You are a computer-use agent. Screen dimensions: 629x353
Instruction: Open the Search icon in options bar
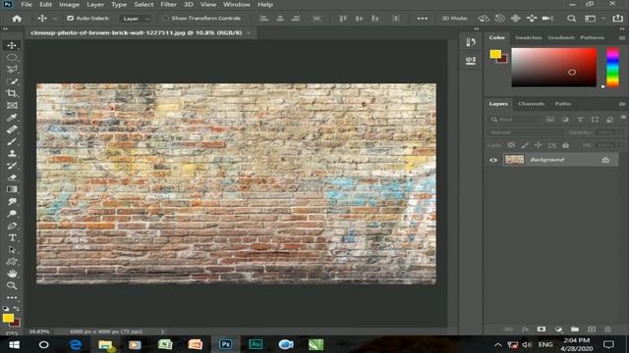pos(572,19)
